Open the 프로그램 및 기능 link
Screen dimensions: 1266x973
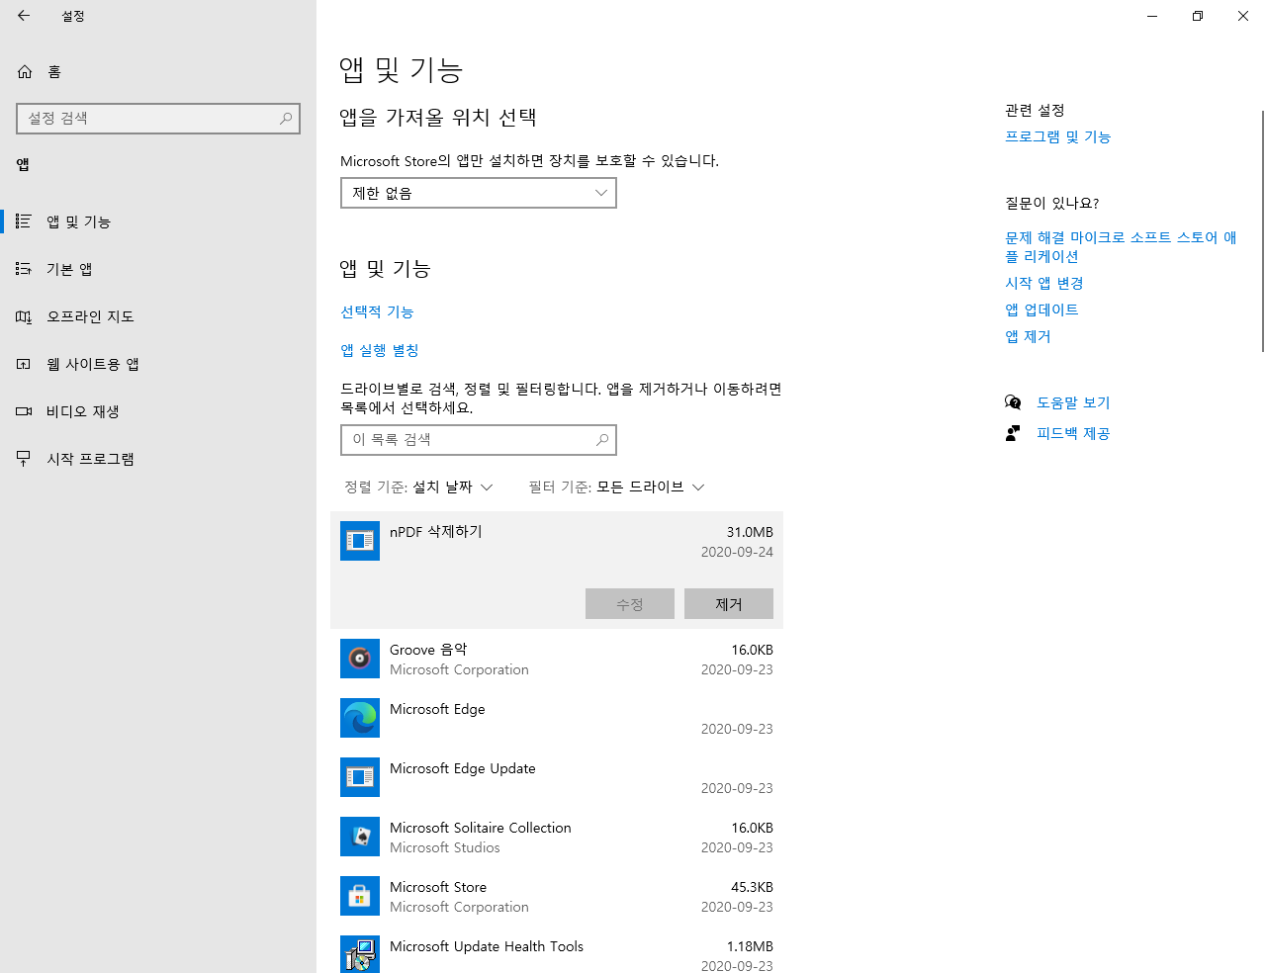(x=1058, y=136)
